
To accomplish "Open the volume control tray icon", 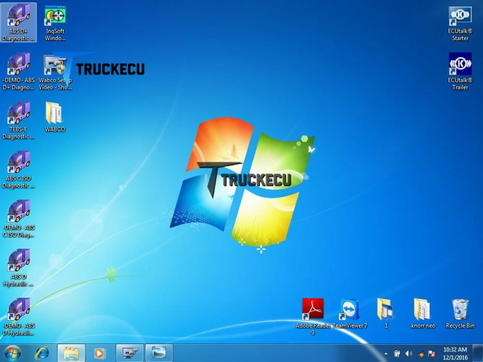I will click(x=409, y=354).
